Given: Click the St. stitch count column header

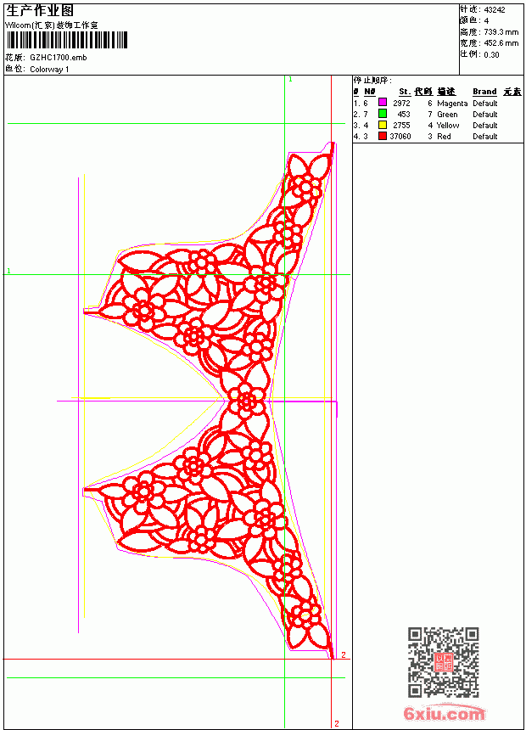Looking at the screenshot, I should 405,92.
